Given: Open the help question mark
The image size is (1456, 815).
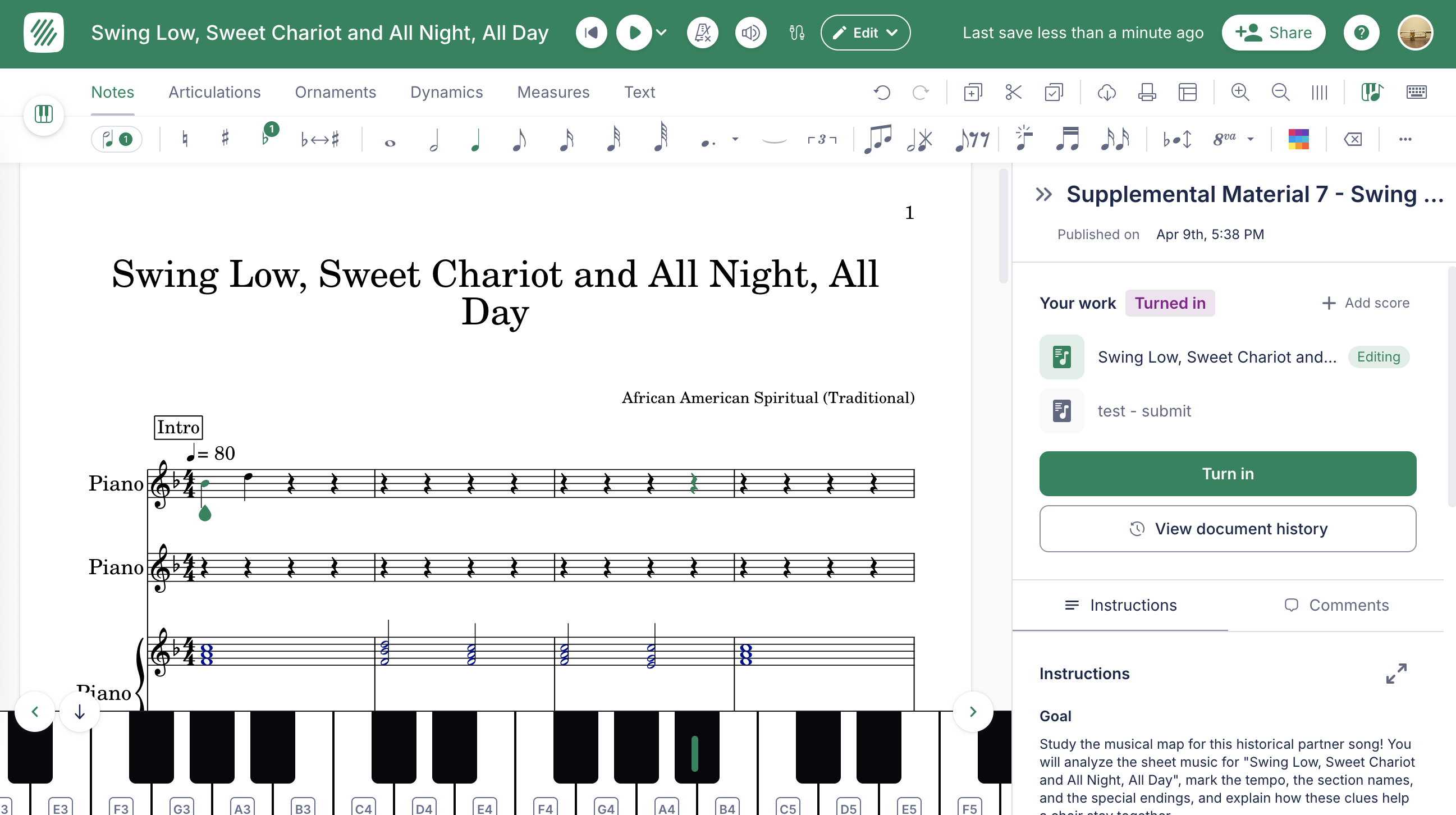Looking at the screenshot, I should pos(1361,33).
